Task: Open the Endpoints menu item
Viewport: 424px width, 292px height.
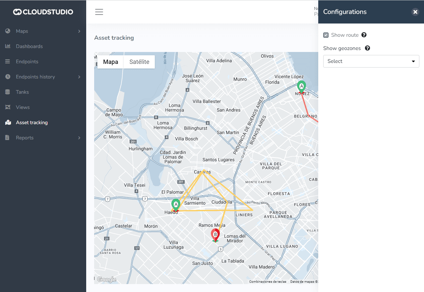Action: point(43,62)
